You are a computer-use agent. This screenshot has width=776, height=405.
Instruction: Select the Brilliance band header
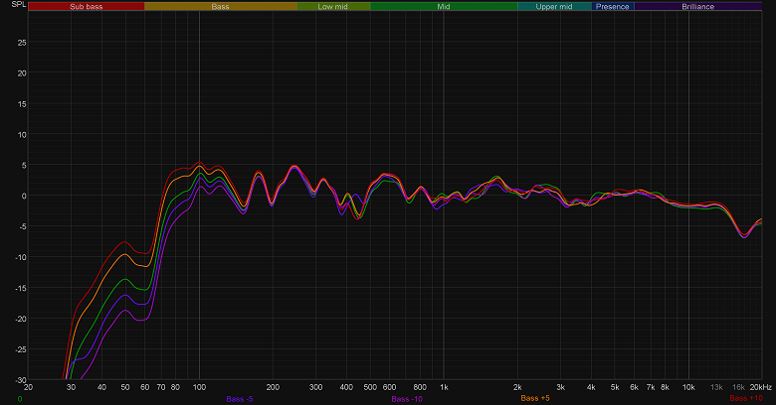click(697, 6)
